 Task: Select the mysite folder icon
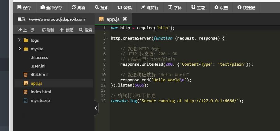tap(26, 49)
